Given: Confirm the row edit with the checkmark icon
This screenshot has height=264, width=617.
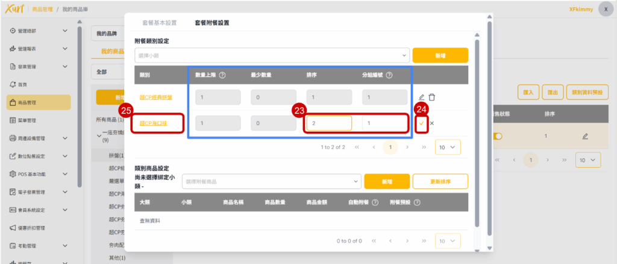Looking at the screenshot, I should (422, 123).
